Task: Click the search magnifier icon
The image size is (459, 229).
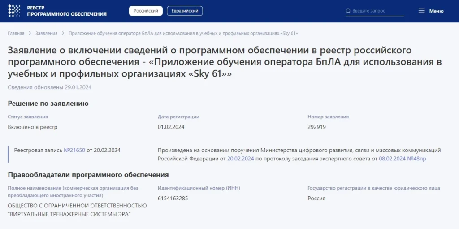Action: coord(348,11)
